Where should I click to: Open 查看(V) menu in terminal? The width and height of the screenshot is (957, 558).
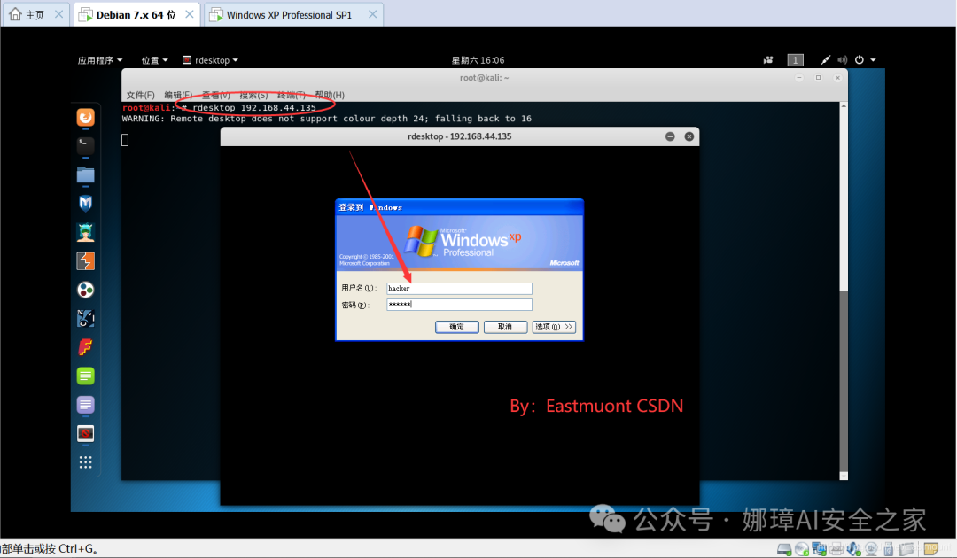pyautogui.click(x=216, y=95)
